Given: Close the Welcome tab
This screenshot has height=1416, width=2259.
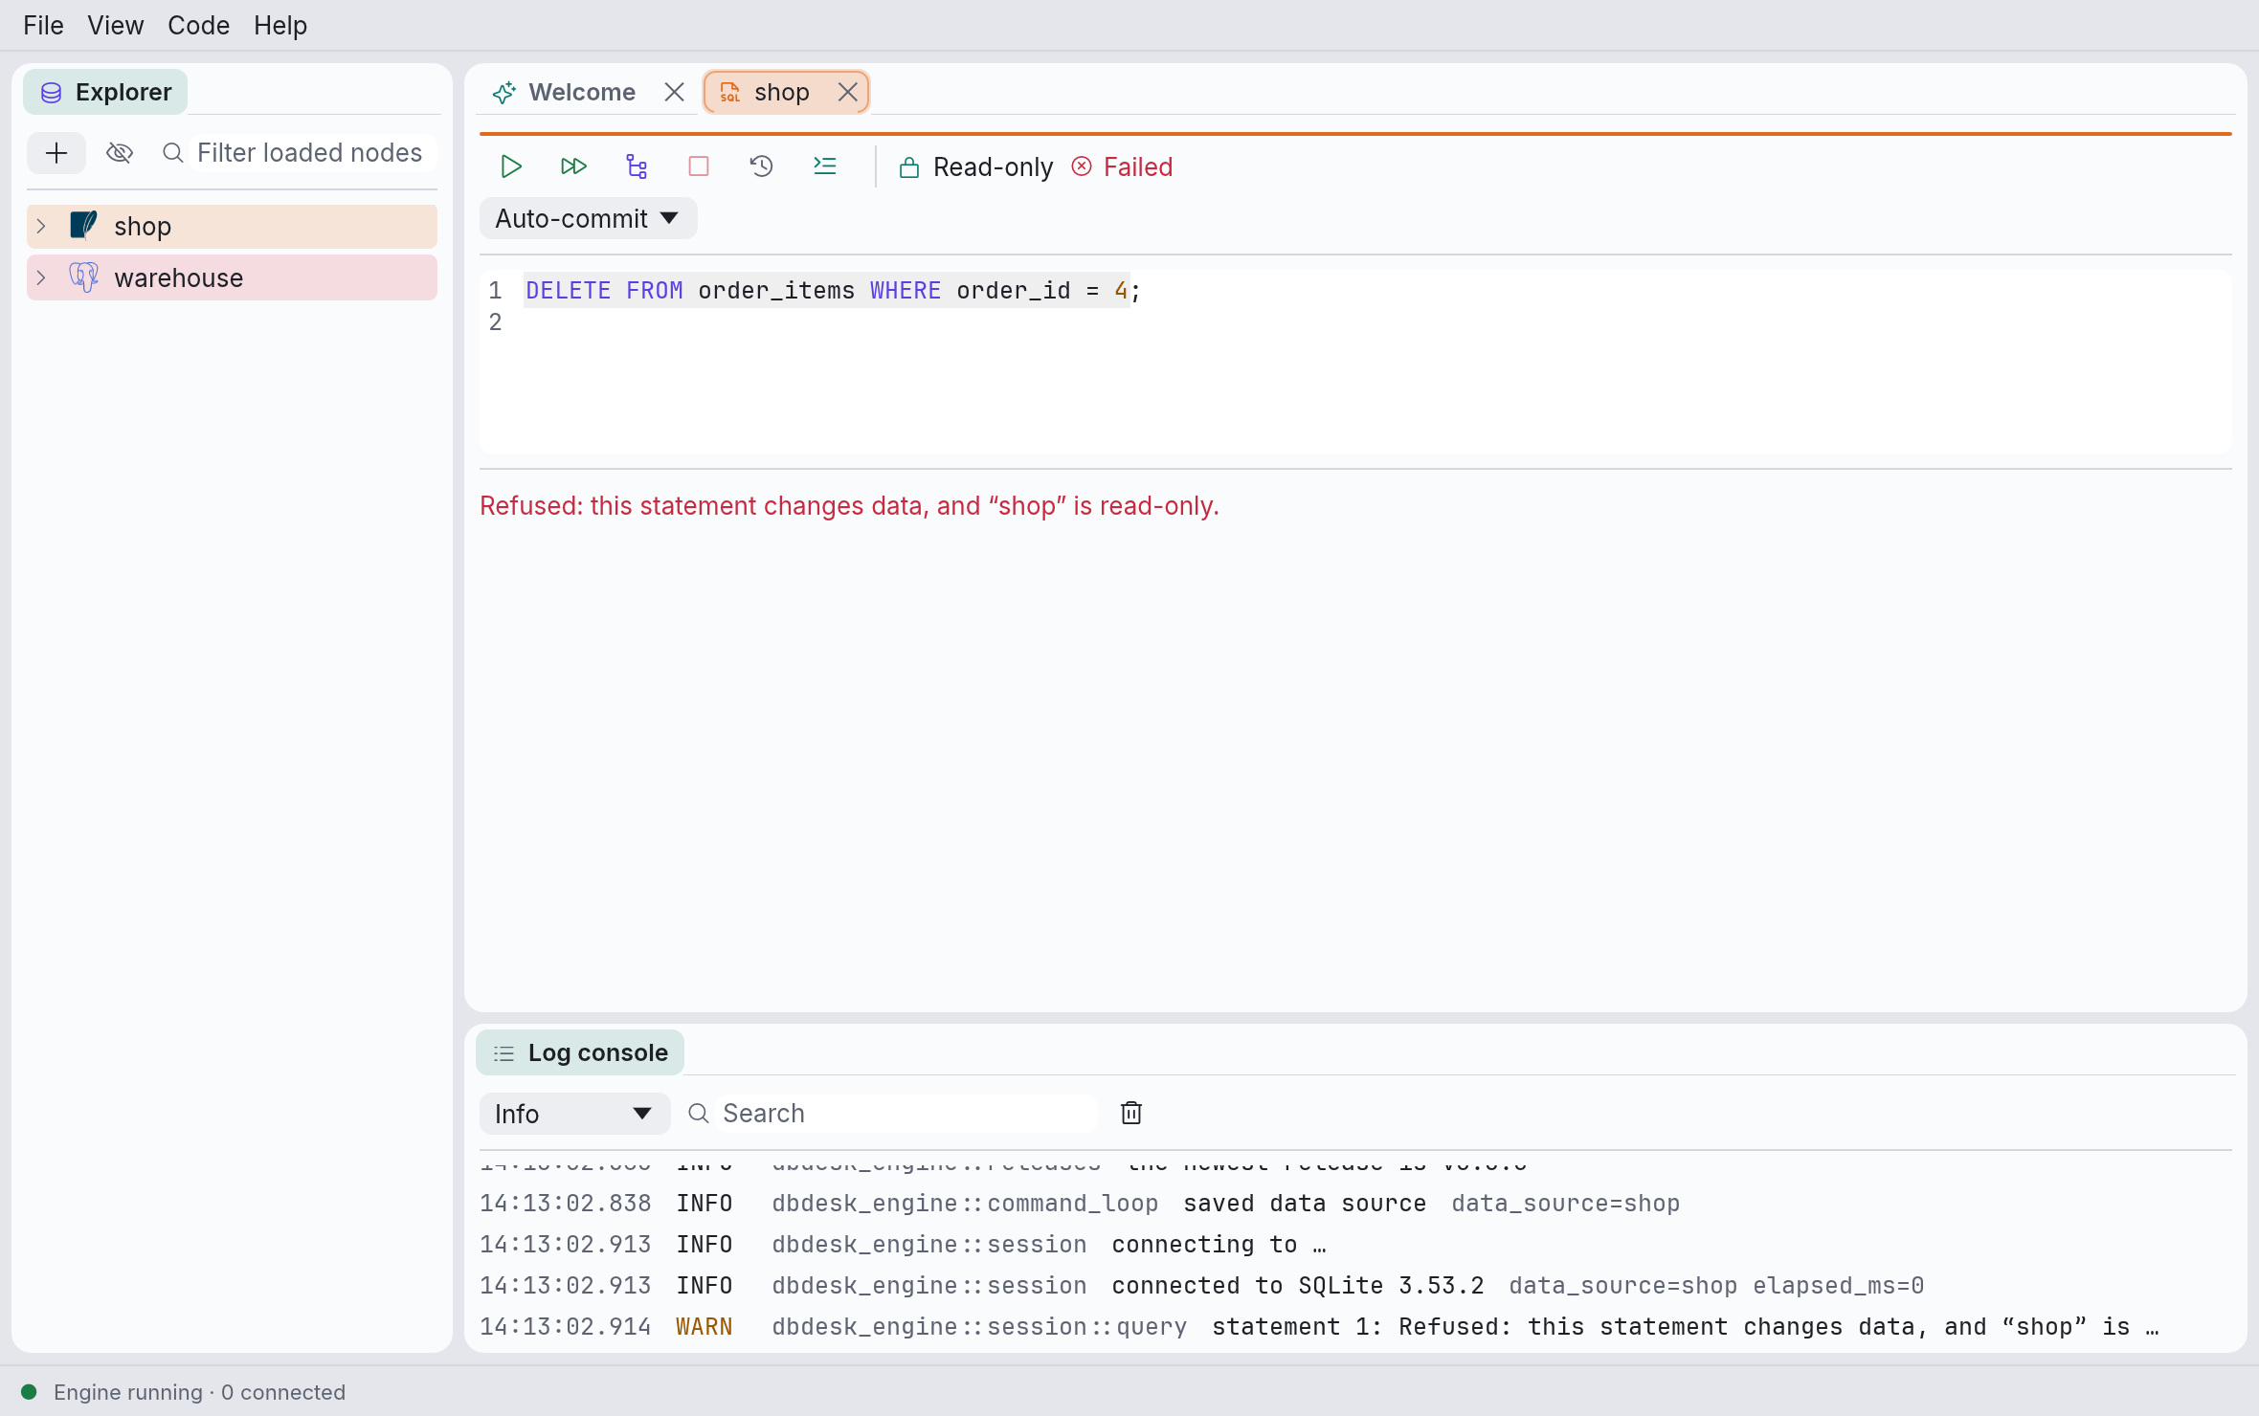Looking at the screenshot, I should (x=674, y=92).
